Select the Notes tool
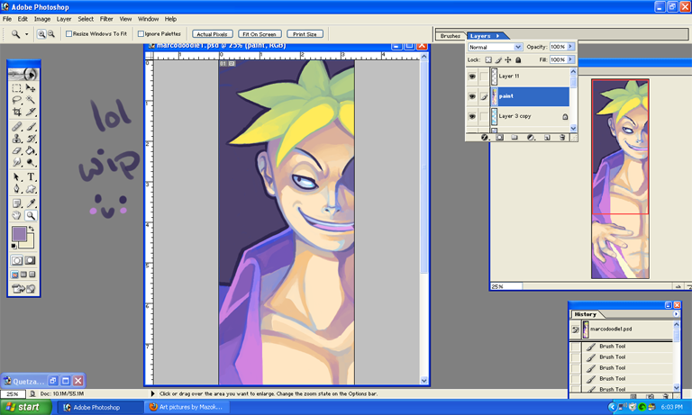Screen dimensions: 692x415 17,203
